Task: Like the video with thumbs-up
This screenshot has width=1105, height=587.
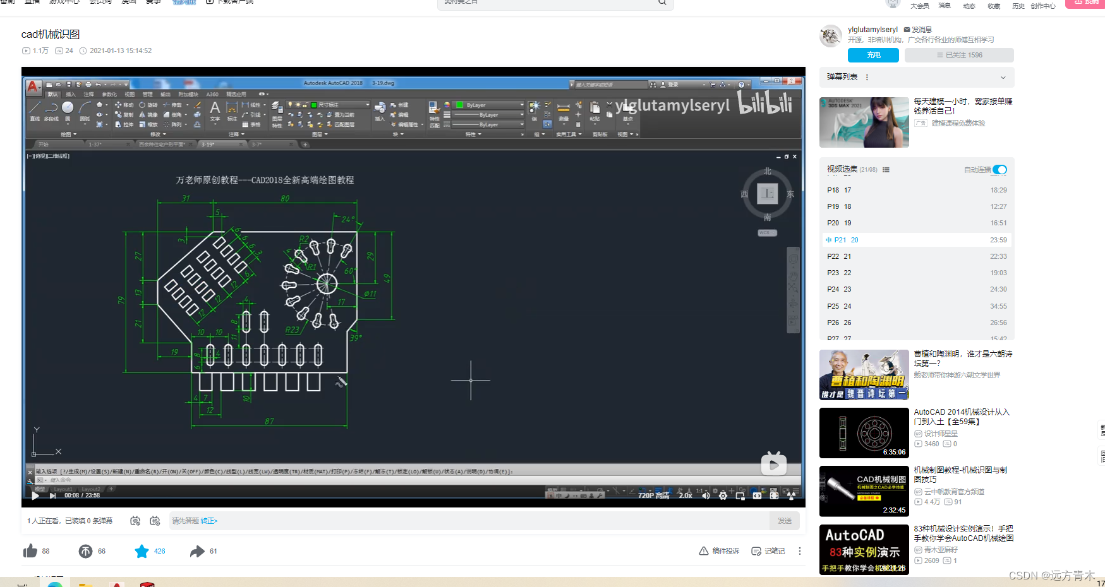Action: click(30, 551)
